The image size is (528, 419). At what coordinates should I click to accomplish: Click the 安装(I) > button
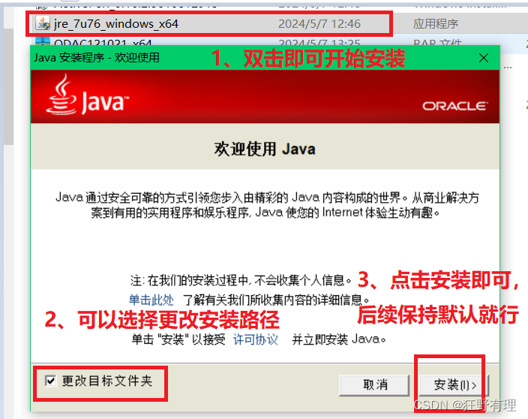454,385
